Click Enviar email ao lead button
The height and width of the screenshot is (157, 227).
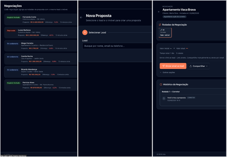coord(173,66)
